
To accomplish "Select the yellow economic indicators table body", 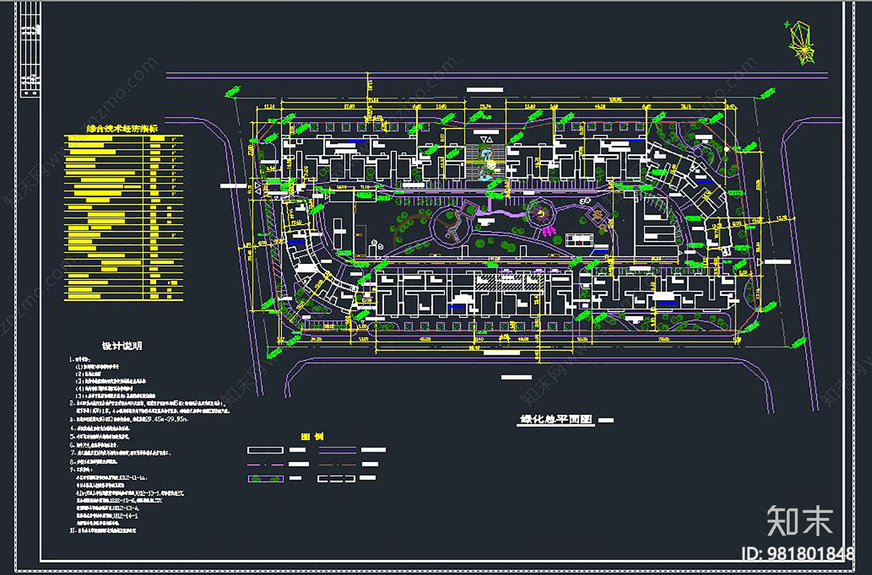I will coord(124,218).
